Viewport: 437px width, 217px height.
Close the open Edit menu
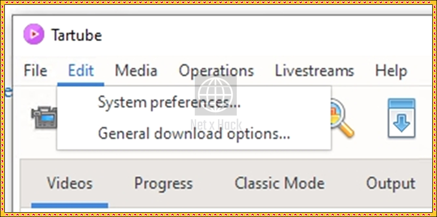tap(81, 71)
